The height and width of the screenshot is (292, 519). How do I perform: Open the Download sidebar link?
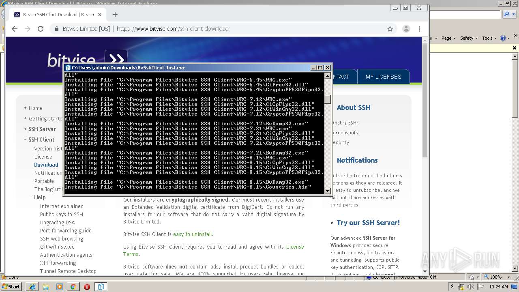[x=46, y=165]
